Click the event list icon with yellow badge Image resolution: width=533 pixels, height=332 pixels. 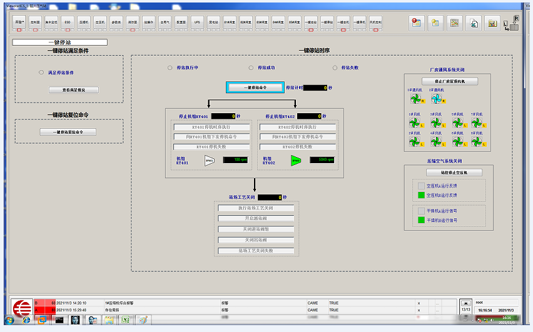[x=435, y=23]
